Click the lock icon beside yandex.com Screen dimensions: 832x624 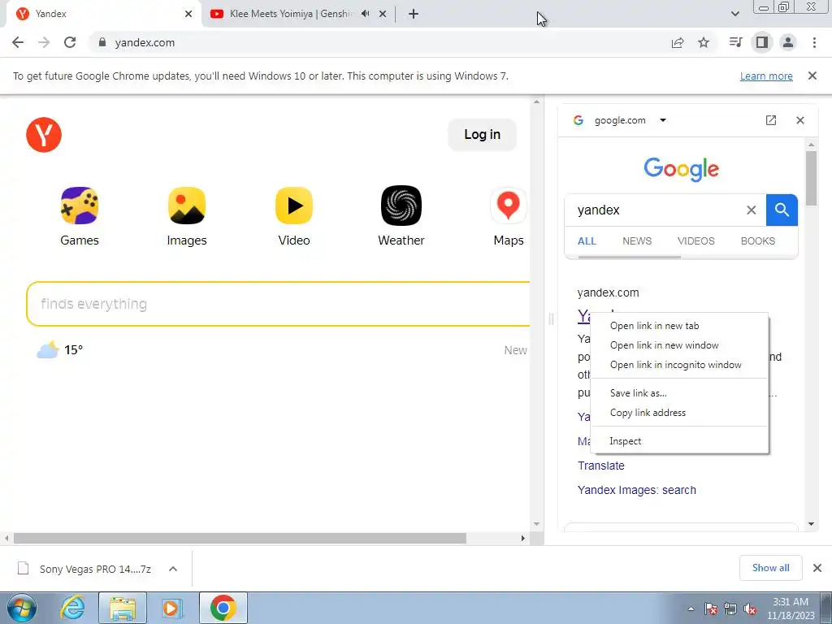(x=102, y=42)
